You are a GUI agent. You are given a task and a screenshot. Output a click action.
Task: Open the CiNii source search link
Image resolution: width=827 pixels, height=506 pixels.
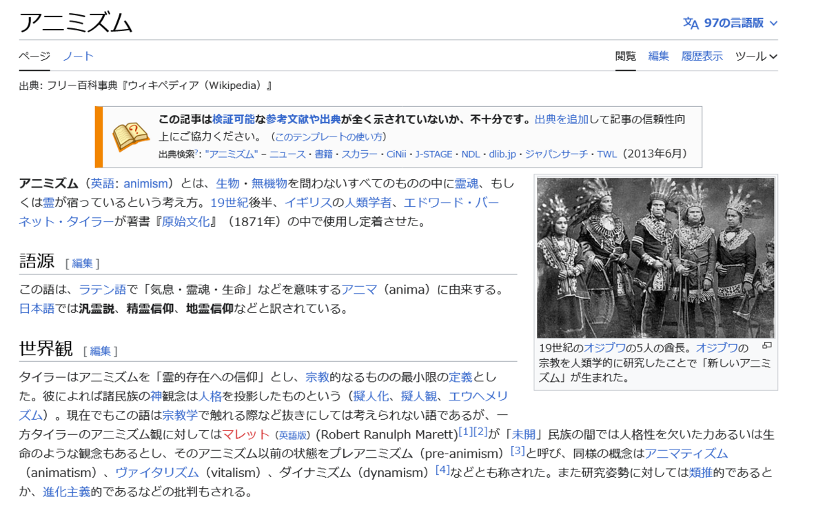tap(396, 154)
